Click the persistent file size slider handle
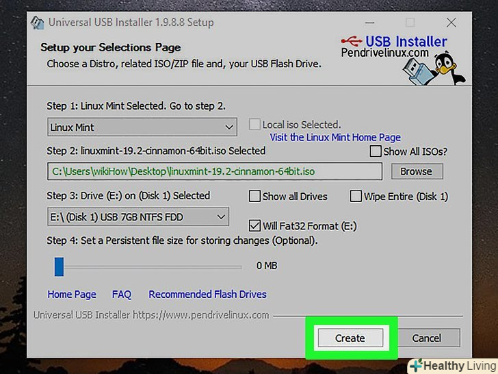This screenshot has width=498, height=374. (59, 267)
